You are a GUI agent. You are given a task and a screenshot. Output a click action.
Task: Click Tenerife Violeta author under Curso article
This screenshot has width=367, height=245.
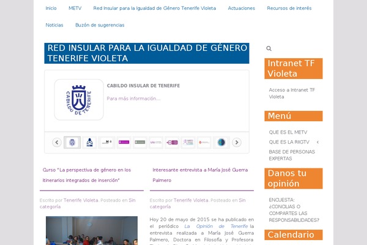(81, 200)
